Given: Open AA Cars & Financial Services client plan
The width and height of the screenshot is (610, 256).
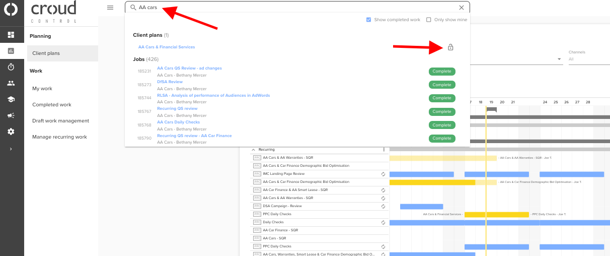Looking at the screenshot, I should 167,47.
